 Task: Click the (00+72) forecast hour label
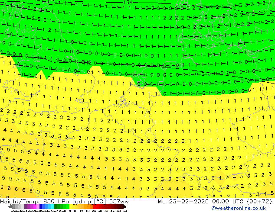click(x=259, y=202)
